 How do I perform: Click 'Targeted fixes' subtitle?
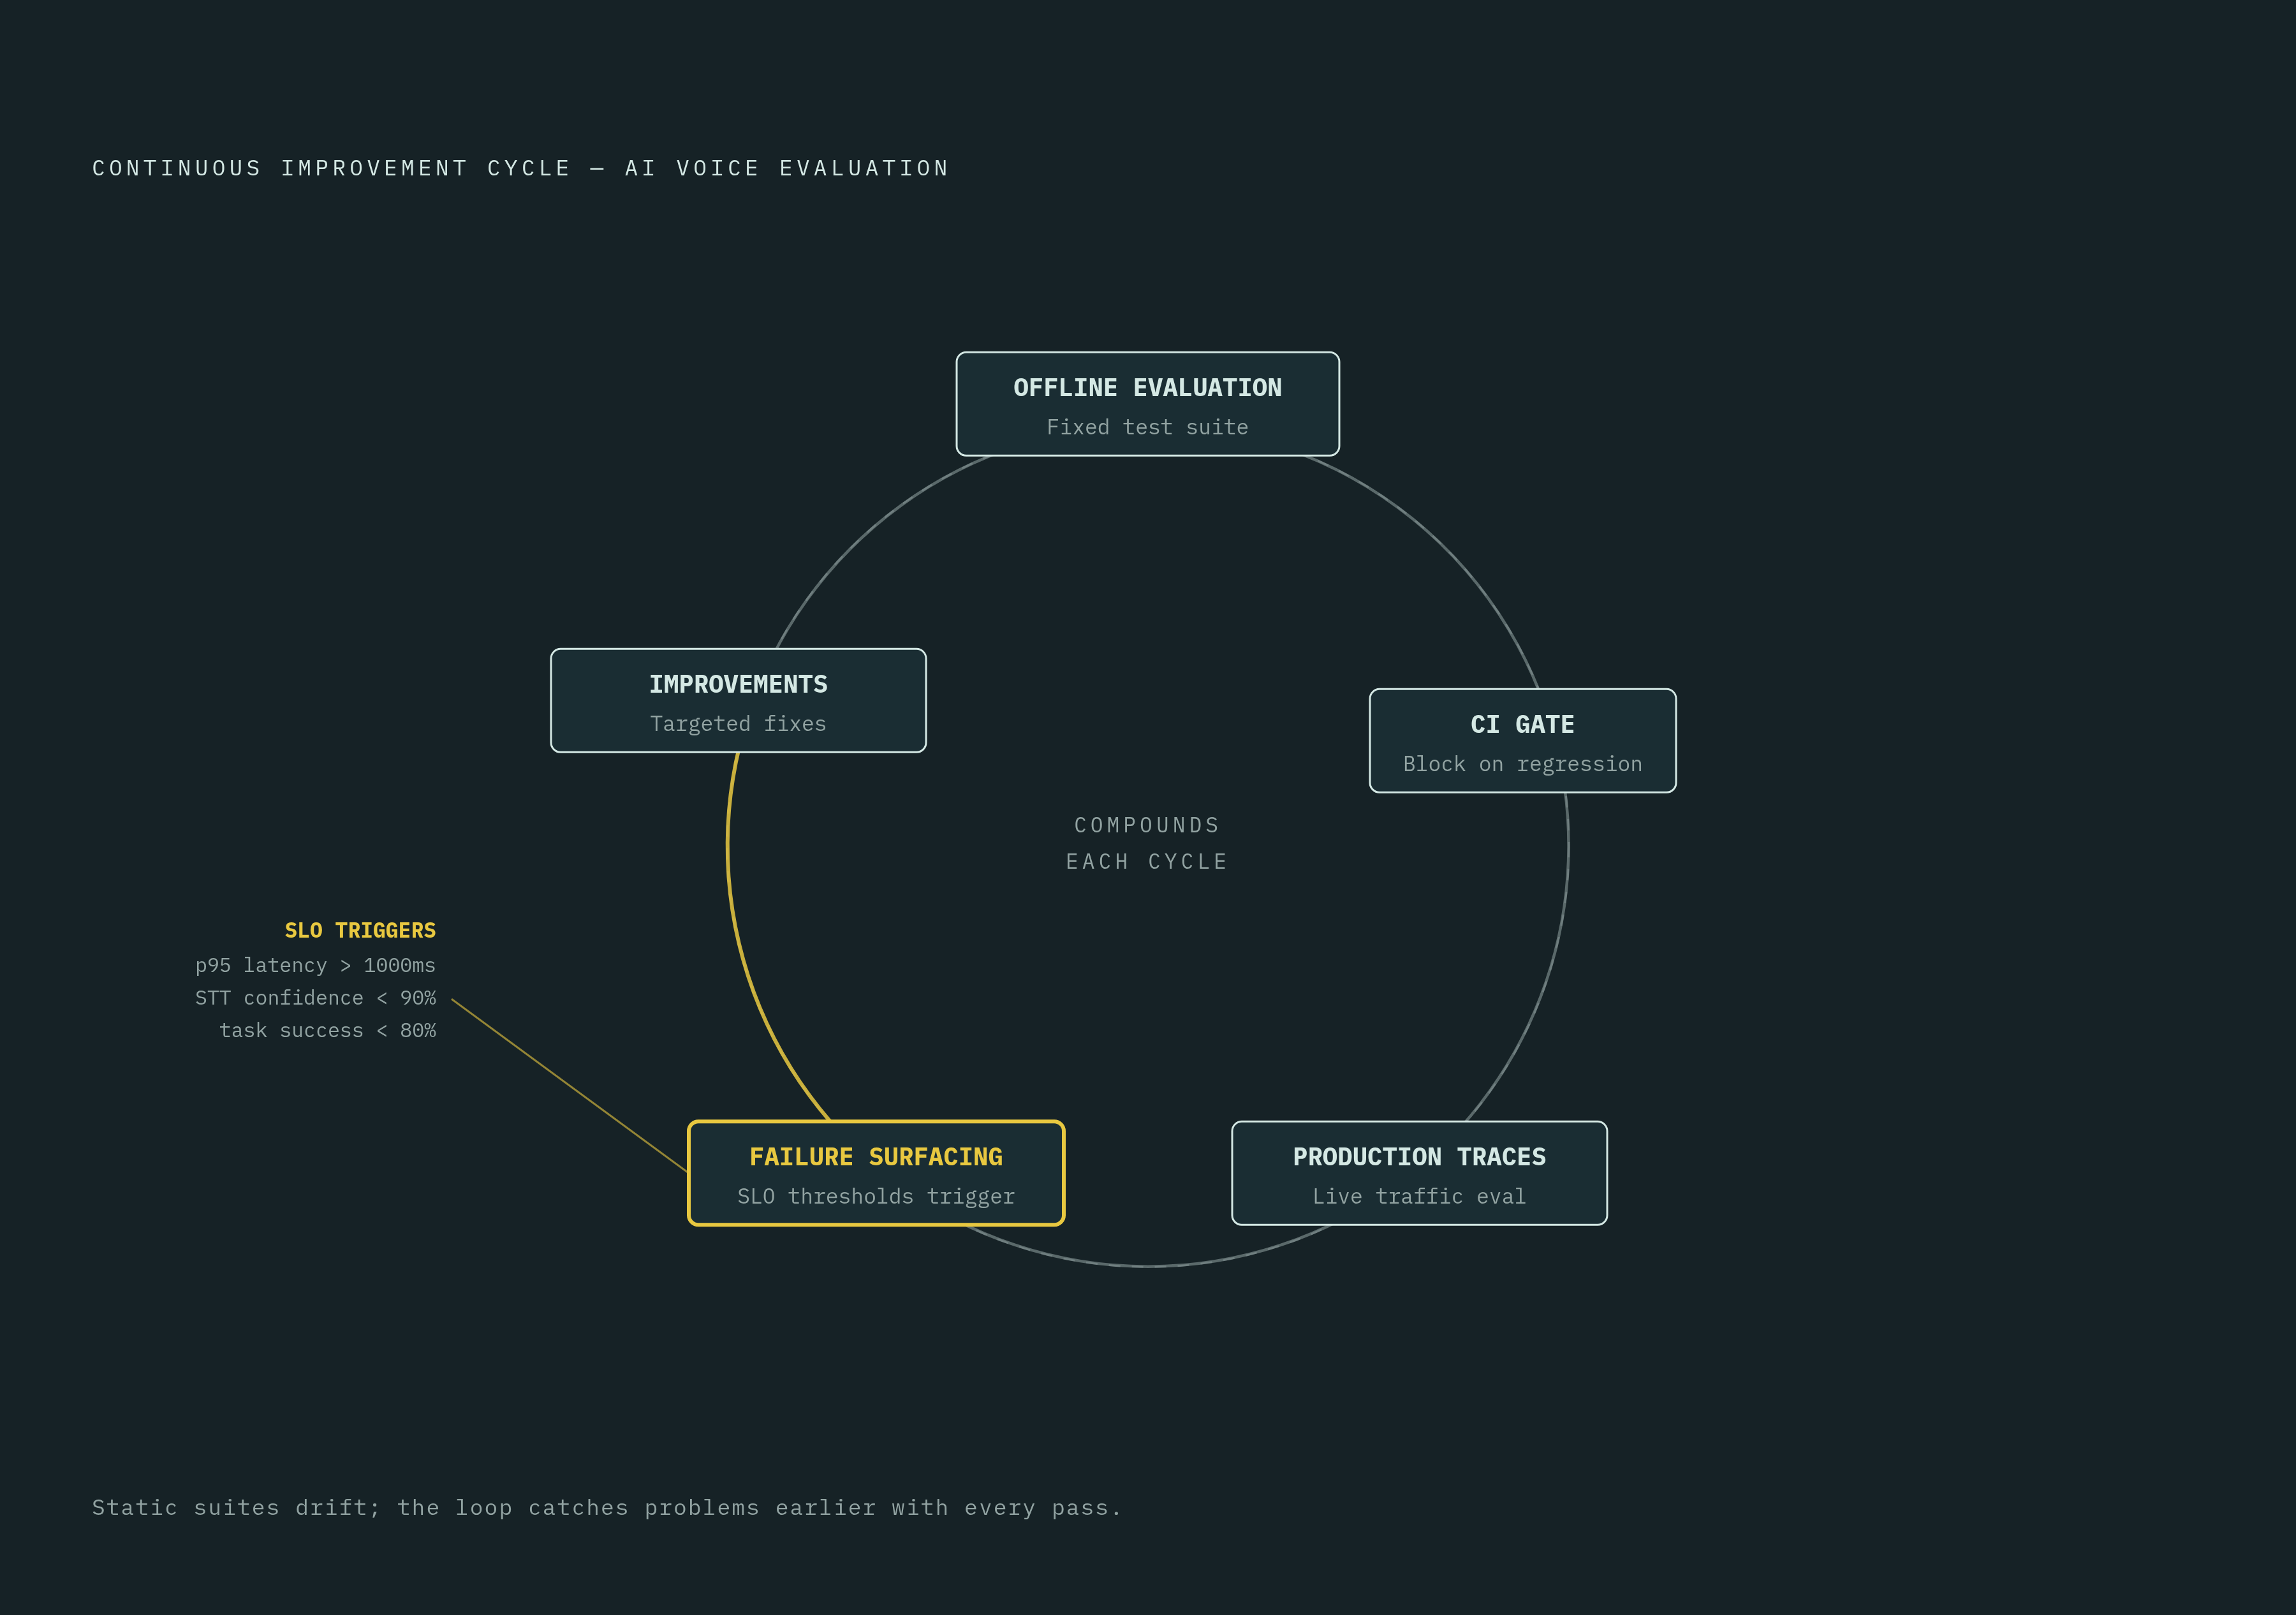point(738,723)
